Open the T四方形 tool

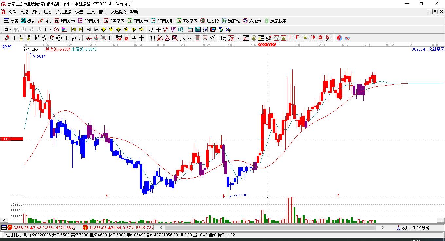(138, 21)
